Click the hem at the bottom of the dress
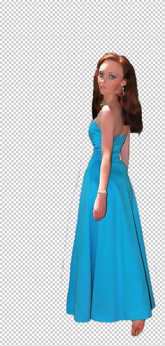This screenshot has height=346, width=165. click(x=110, y=318)
